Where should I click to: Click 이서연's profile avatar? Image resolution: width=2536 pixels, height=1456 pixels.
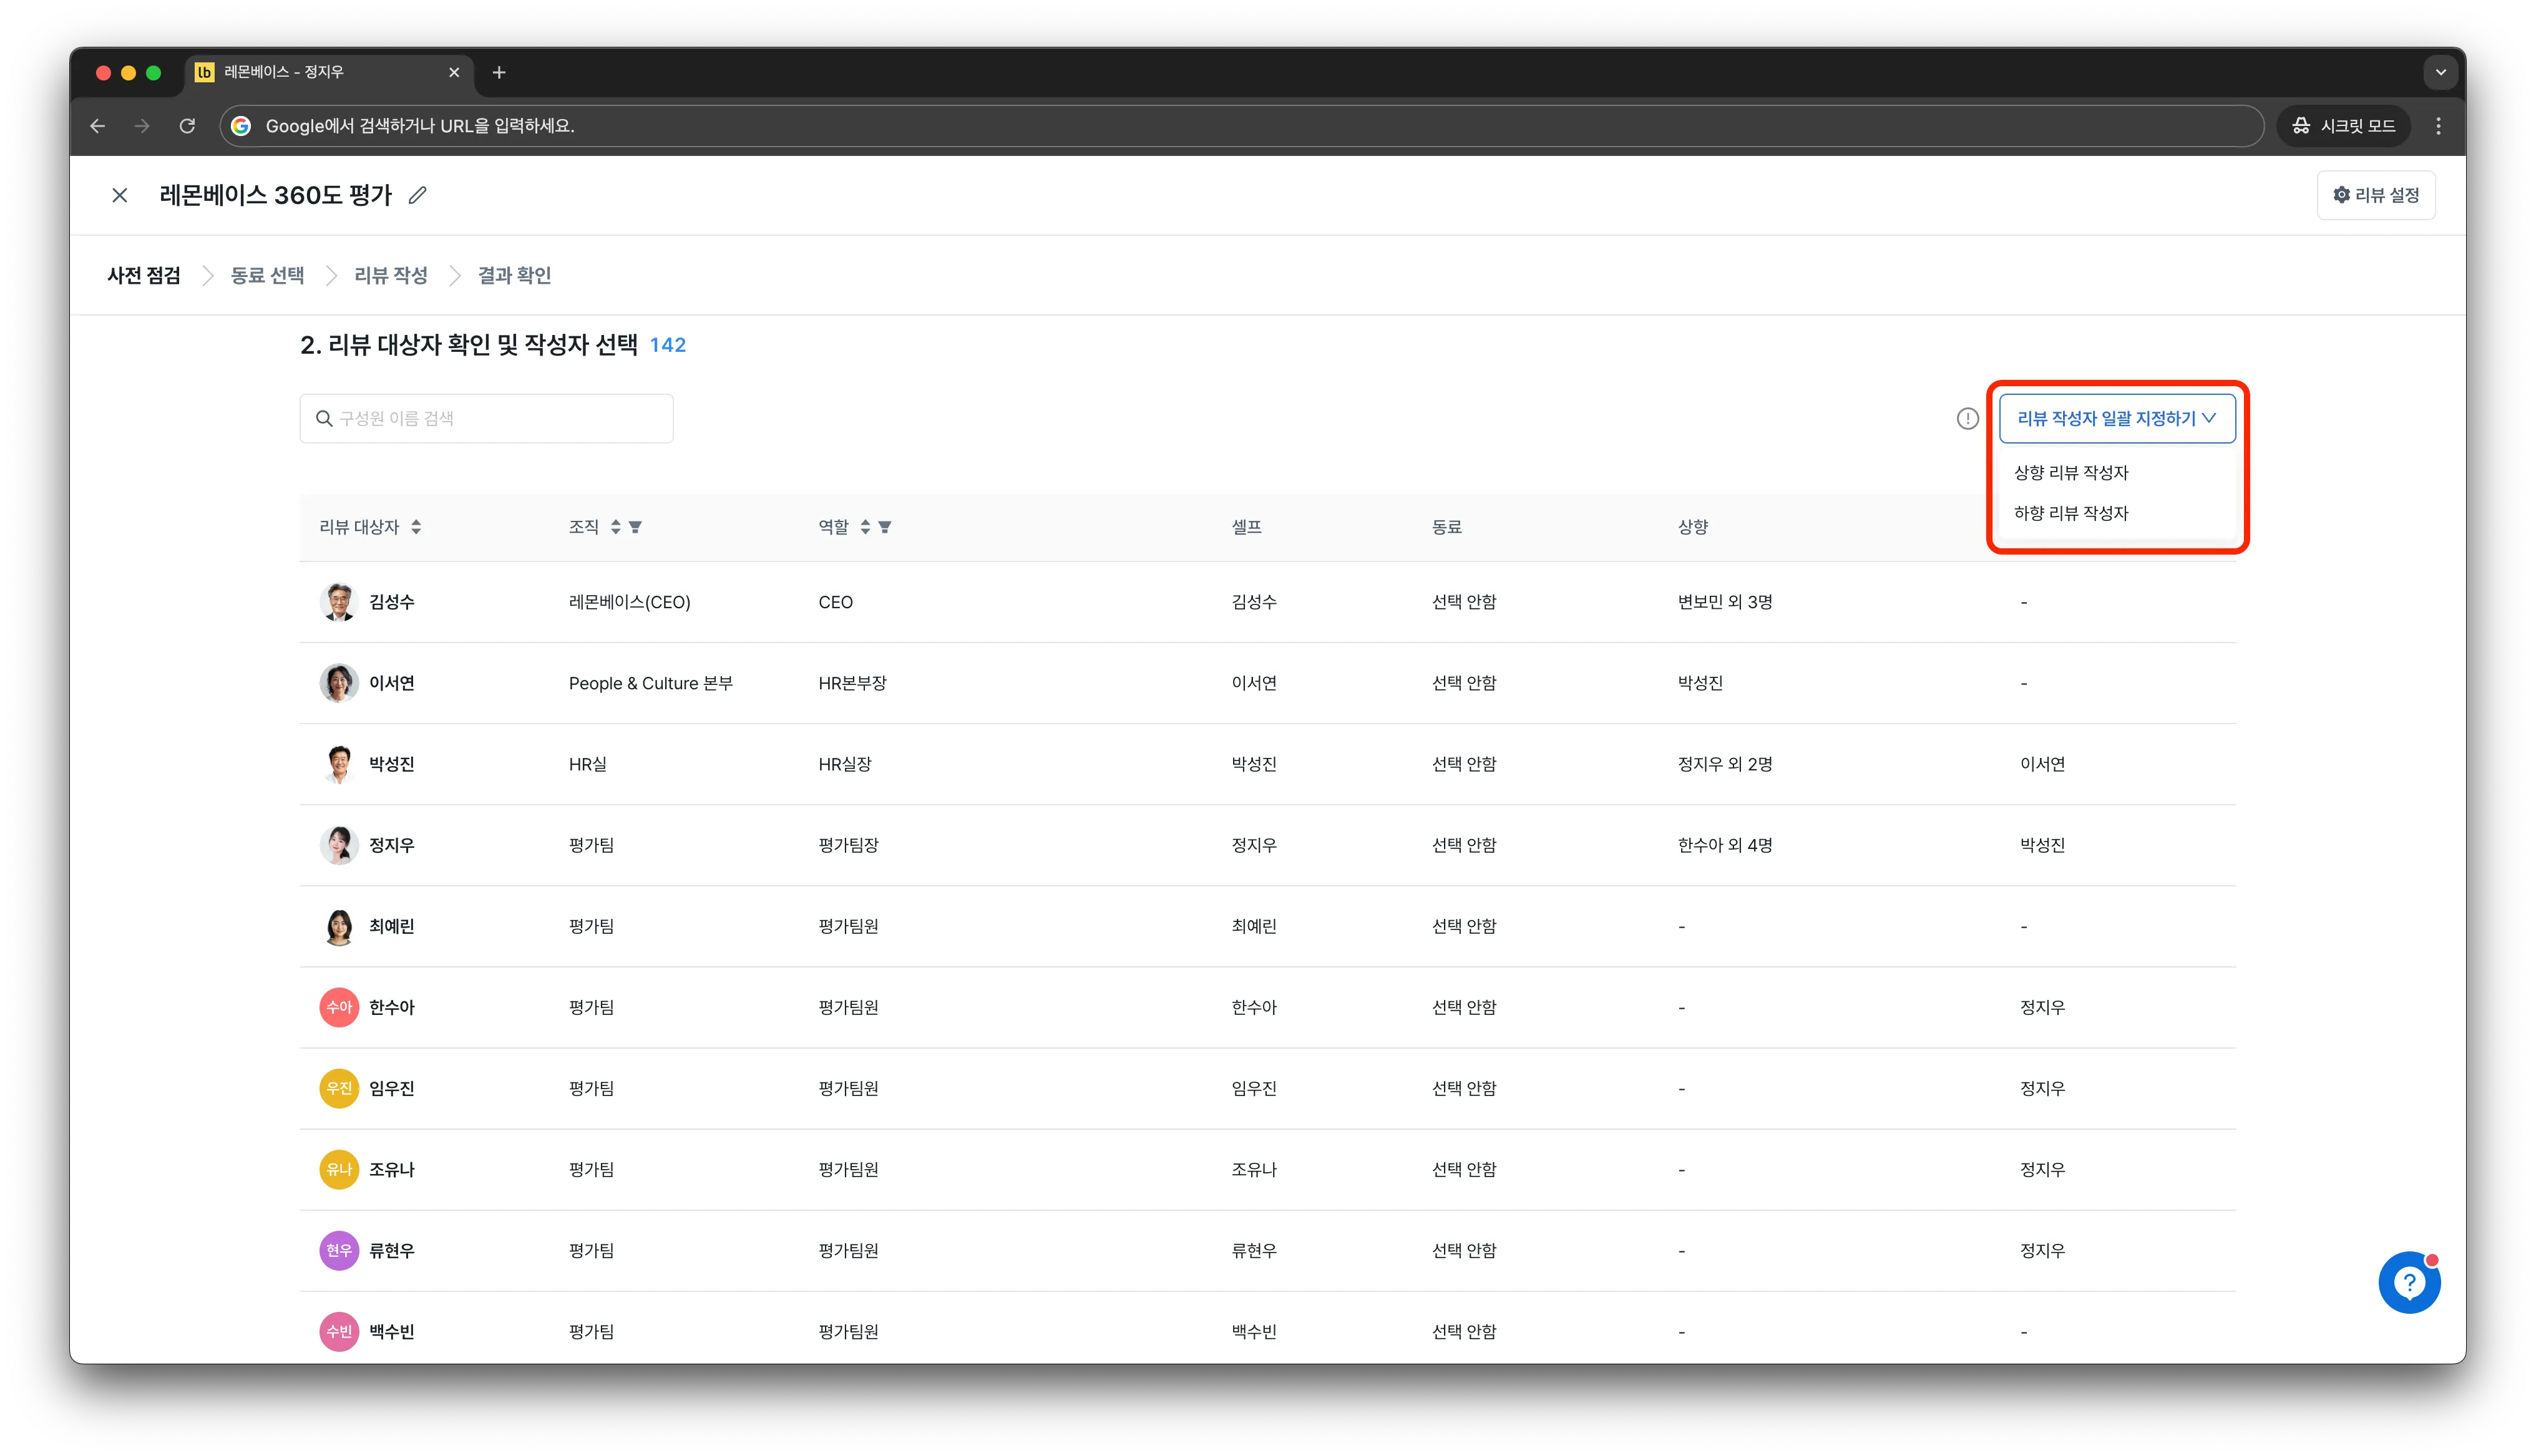pos(339,683)
